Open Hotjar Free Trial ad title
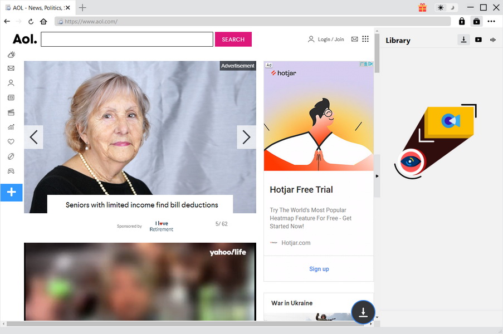 click(301, 189)
